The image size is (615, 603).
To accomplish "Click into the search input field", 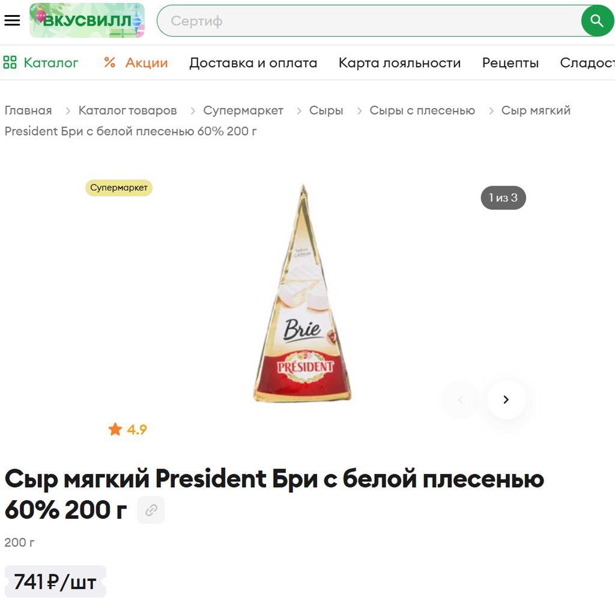I will 369,21.
